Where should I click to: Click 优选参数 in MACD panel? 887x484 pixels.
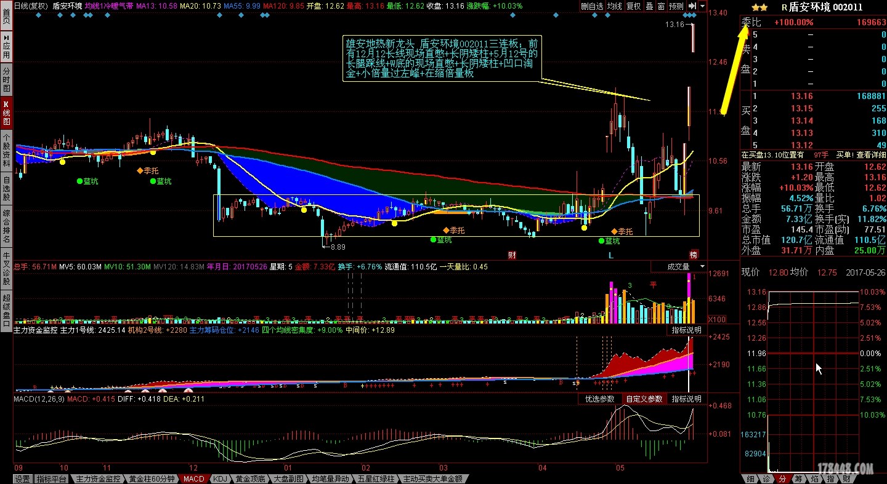(599, 399)
